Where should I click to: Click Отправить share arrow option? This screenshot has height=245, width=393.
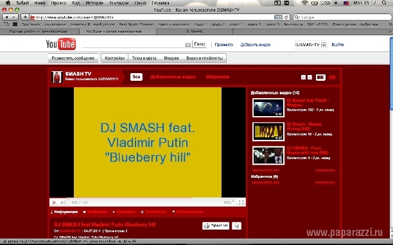(124, 212)
